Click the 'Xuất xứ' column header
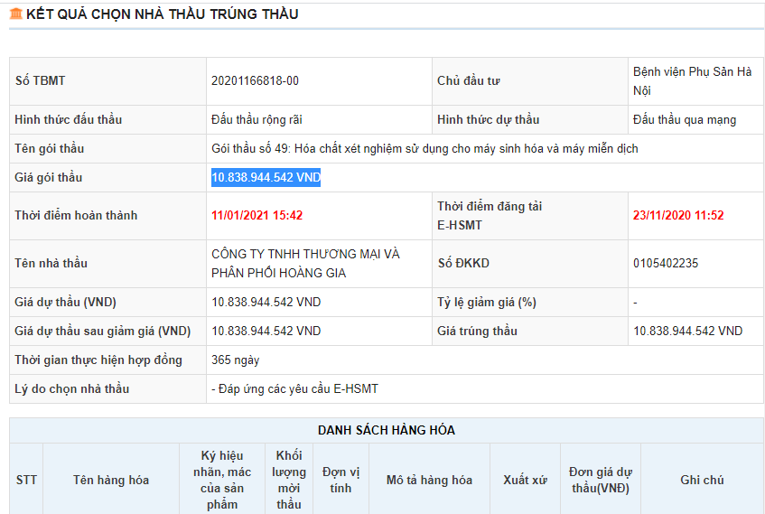 point(525,480)
